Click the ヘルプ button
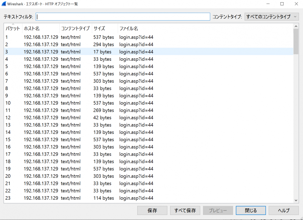Viewport: 303px width, 220px height. pos(284,211)
